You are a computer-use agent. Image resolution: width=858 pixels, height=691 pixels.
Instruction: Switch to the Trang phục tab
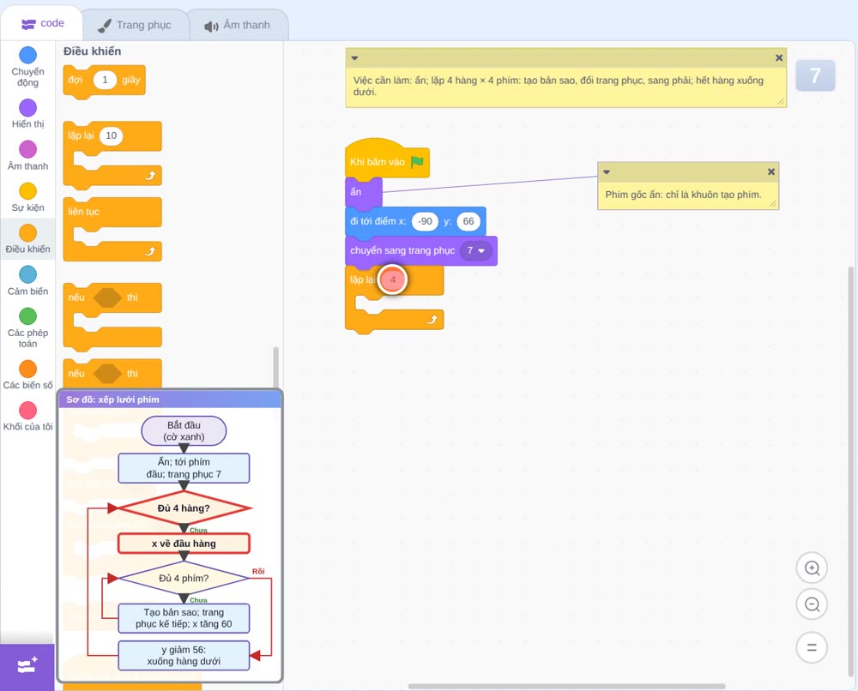pos(135,25)
